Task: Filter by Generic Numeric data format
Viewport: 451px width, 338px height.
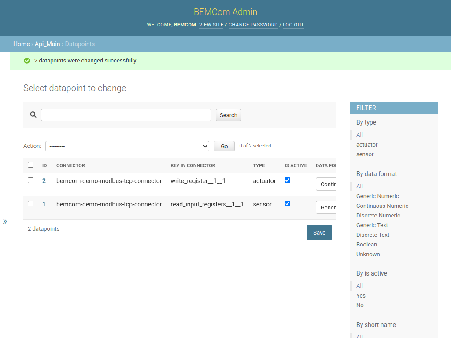Action: pos(377,196)
